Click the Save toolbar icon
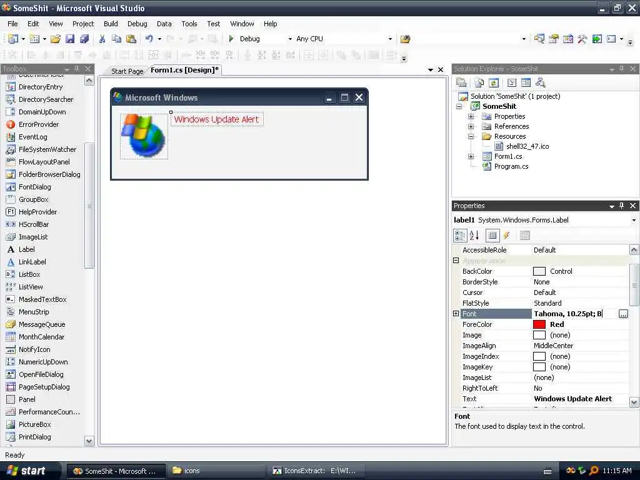The height and width of the screenshot is (480, 640). (x=70, y=39)
